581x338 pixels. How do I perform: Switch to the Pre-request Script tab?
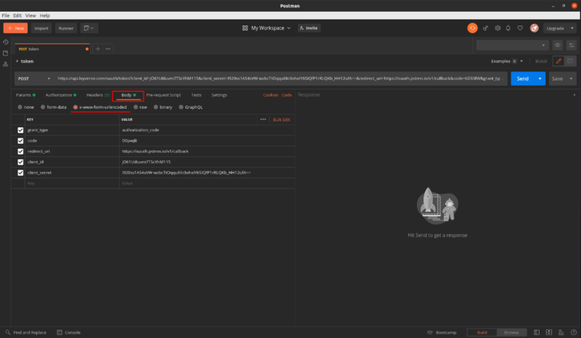click(x=163, y=95)
